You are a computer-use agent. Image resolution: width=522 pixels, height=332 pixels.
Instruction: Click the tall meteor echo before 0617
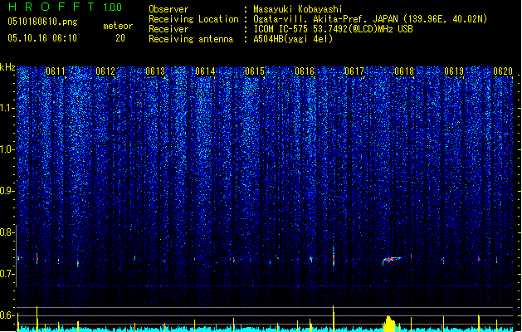(x=334, y=256)
